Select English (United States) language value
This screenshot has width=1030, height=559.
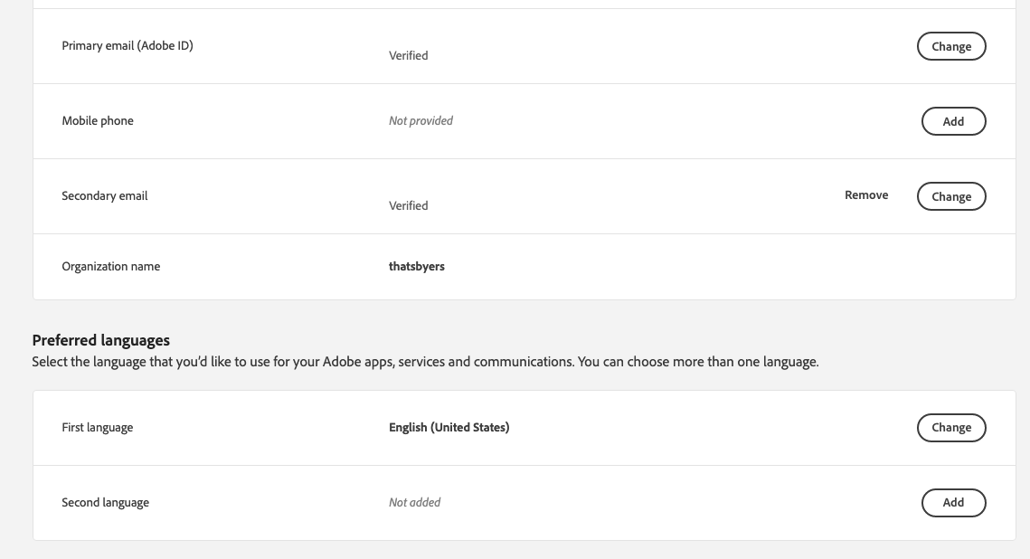(449, 427)
